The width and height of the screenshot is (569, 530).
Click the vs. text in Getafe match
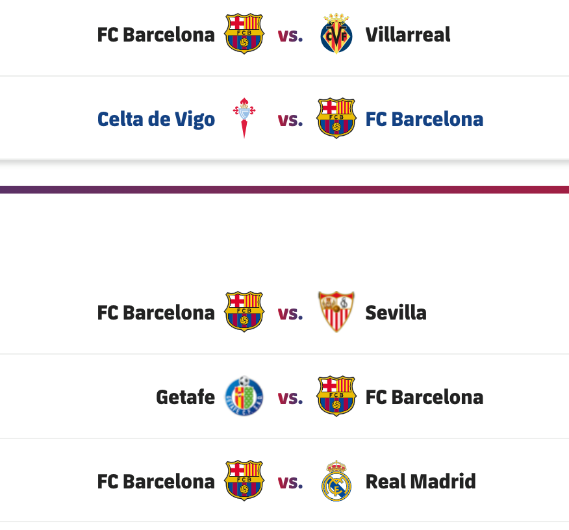[290, 398]
